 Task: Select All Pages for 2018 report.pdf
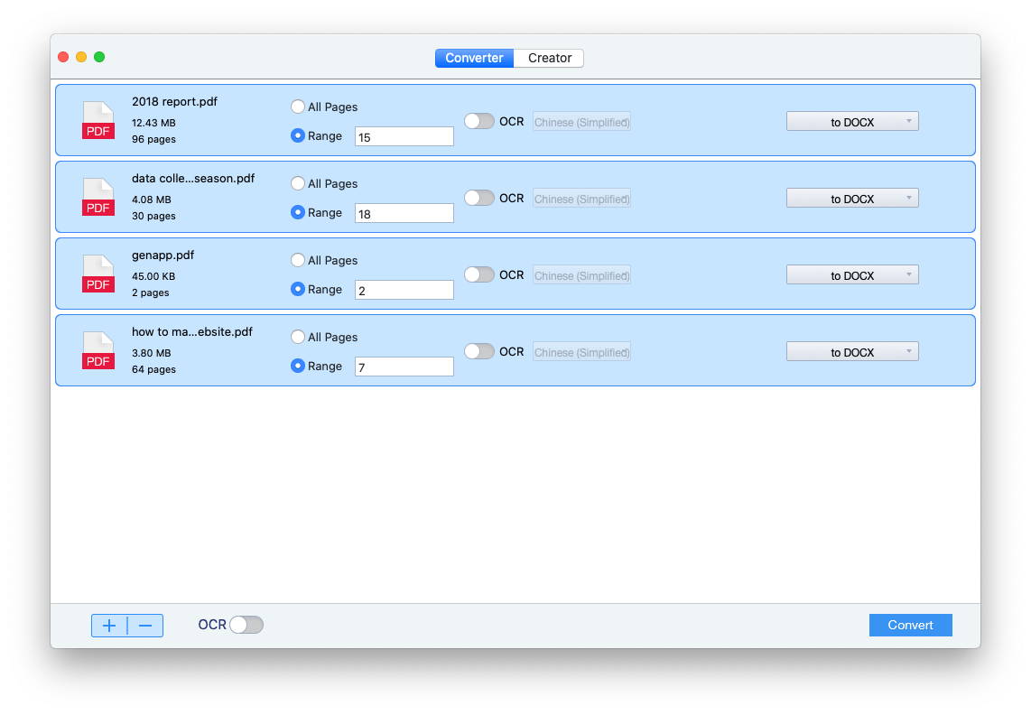tap(298, 107)
